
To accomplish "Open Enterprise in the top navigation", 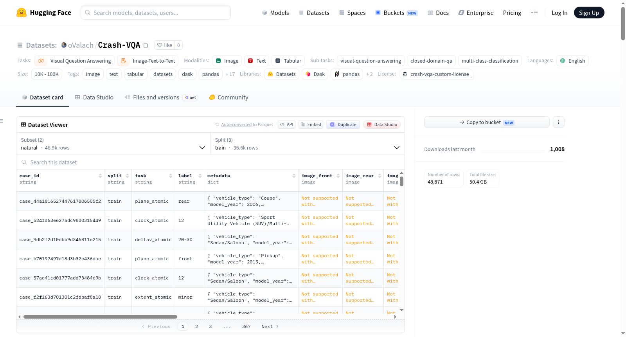I will [x=476, y=13].
